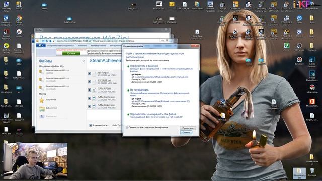Uncheck the git-log.txt file checkbox
Image resolution: width=322 pixels, height=181 pixels.
click(x=90, y=74)
